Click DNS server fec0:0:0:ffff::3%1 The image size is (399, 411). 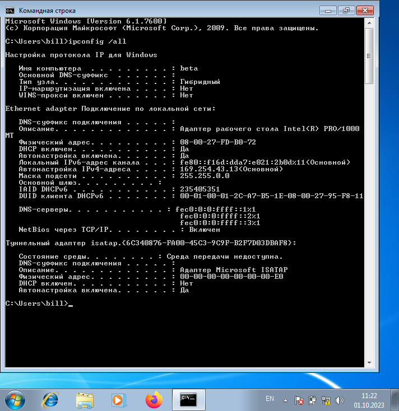point(220,223)
